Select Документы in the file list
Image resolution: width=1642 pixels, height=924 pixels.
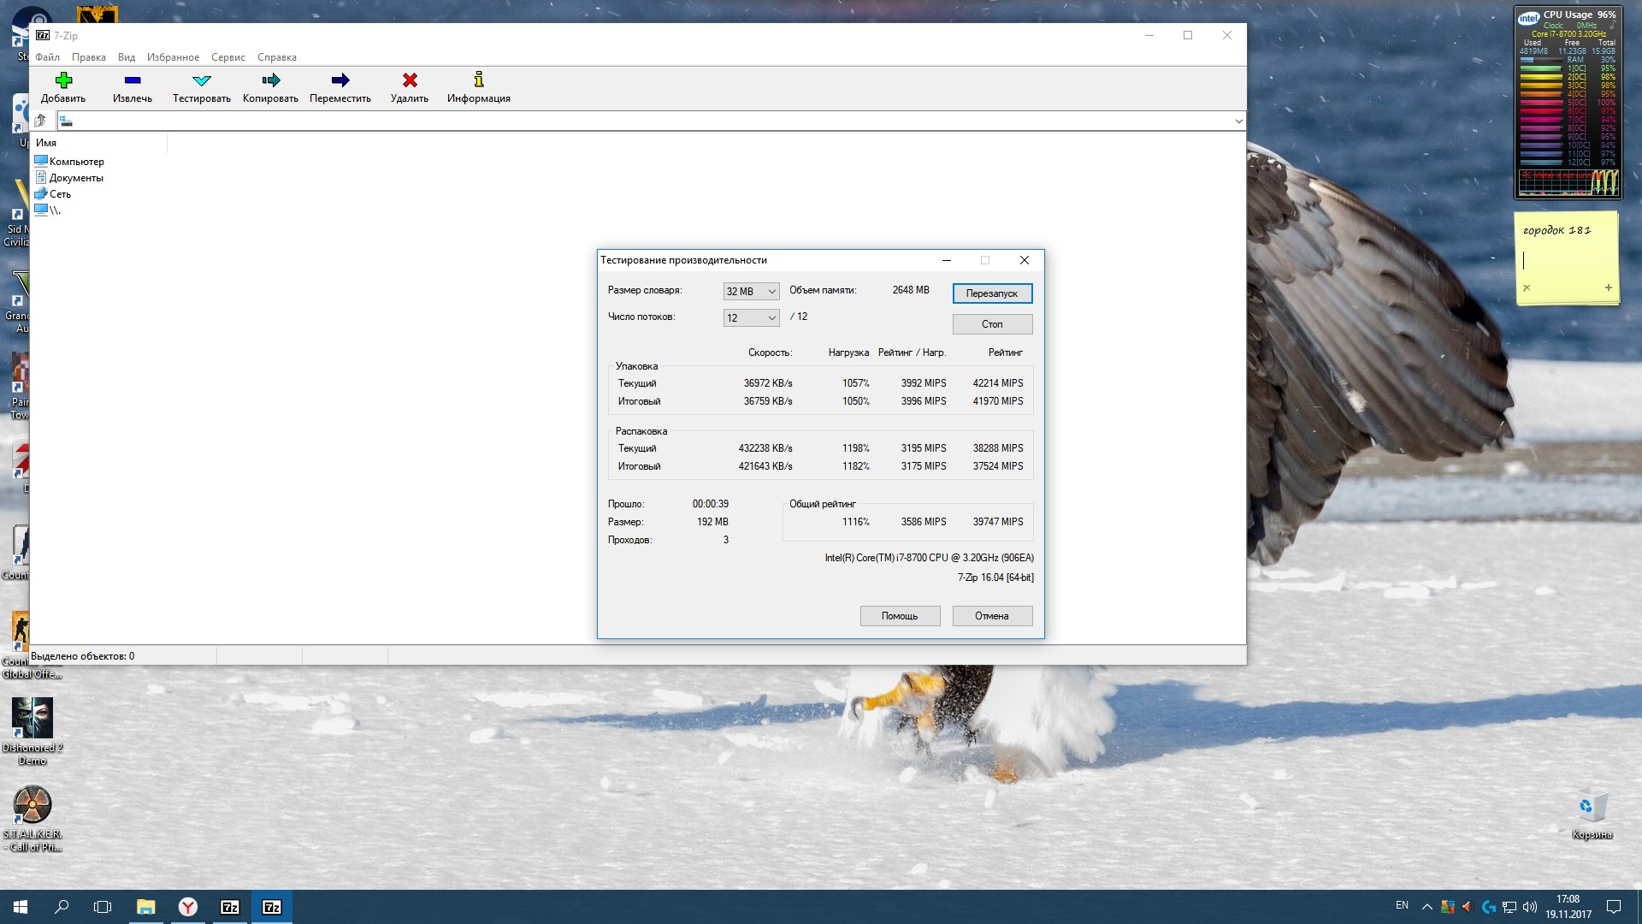[75, 178]
